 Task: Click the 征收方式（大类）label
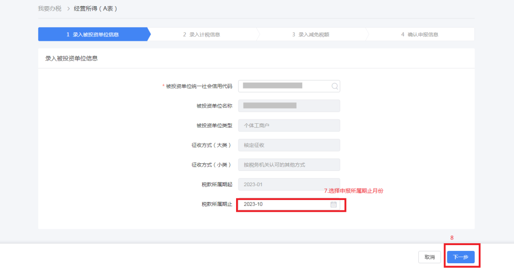pyautogui.click(x=211, y=145)
